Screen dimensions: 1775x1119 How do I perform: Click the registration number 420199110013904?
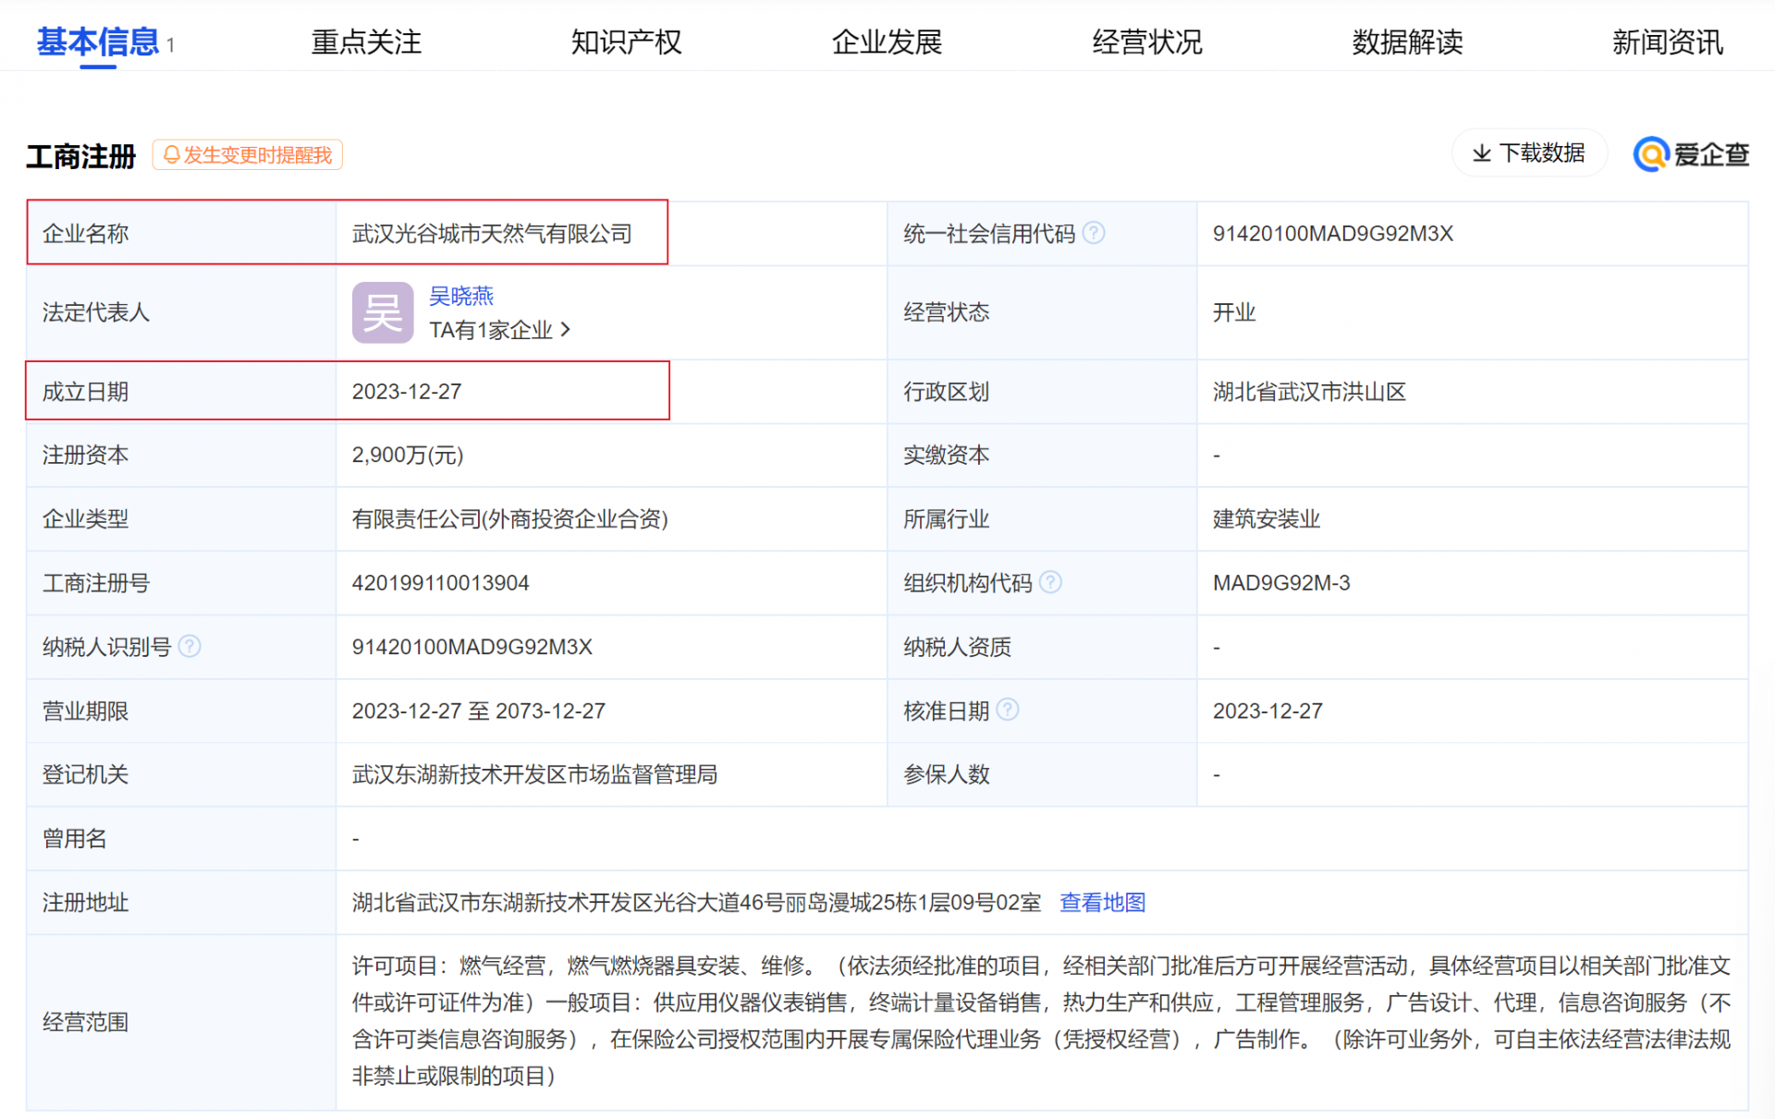[x=440, y=583]
